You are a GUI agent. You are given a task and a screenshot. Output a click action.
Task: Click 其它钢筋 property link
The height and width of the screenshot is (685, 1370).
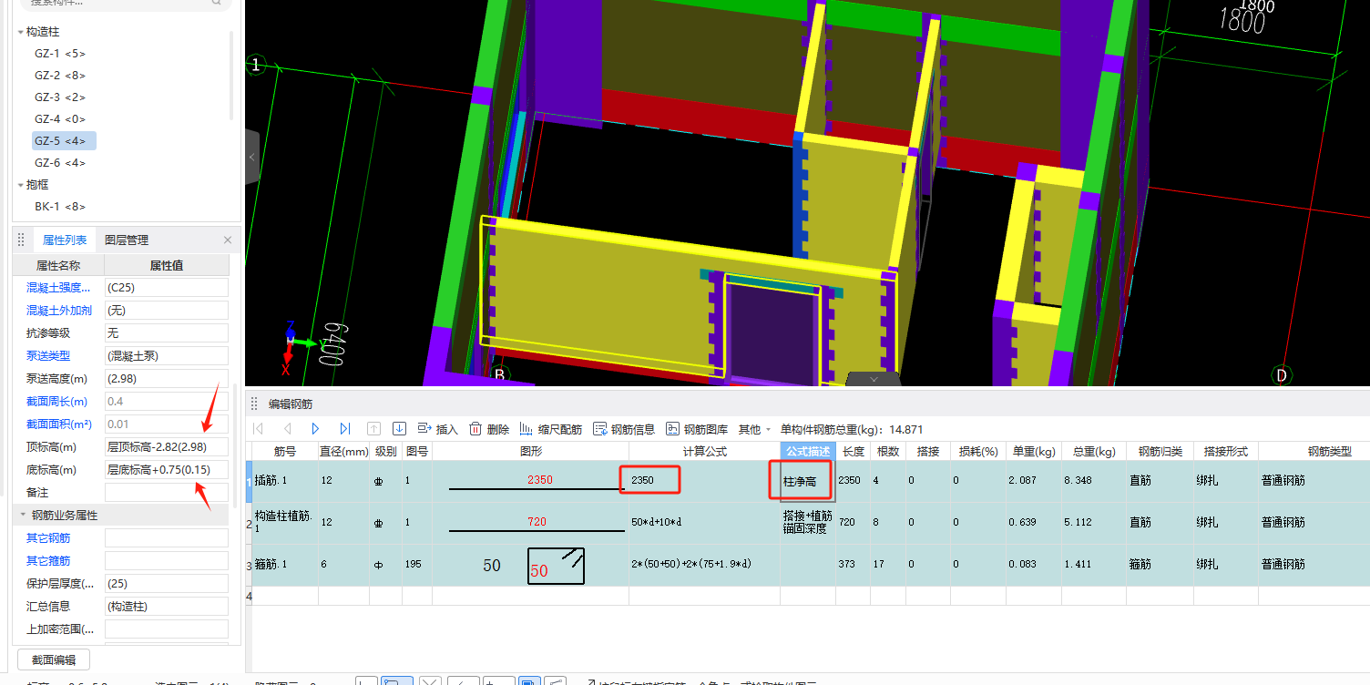(48, 538)
